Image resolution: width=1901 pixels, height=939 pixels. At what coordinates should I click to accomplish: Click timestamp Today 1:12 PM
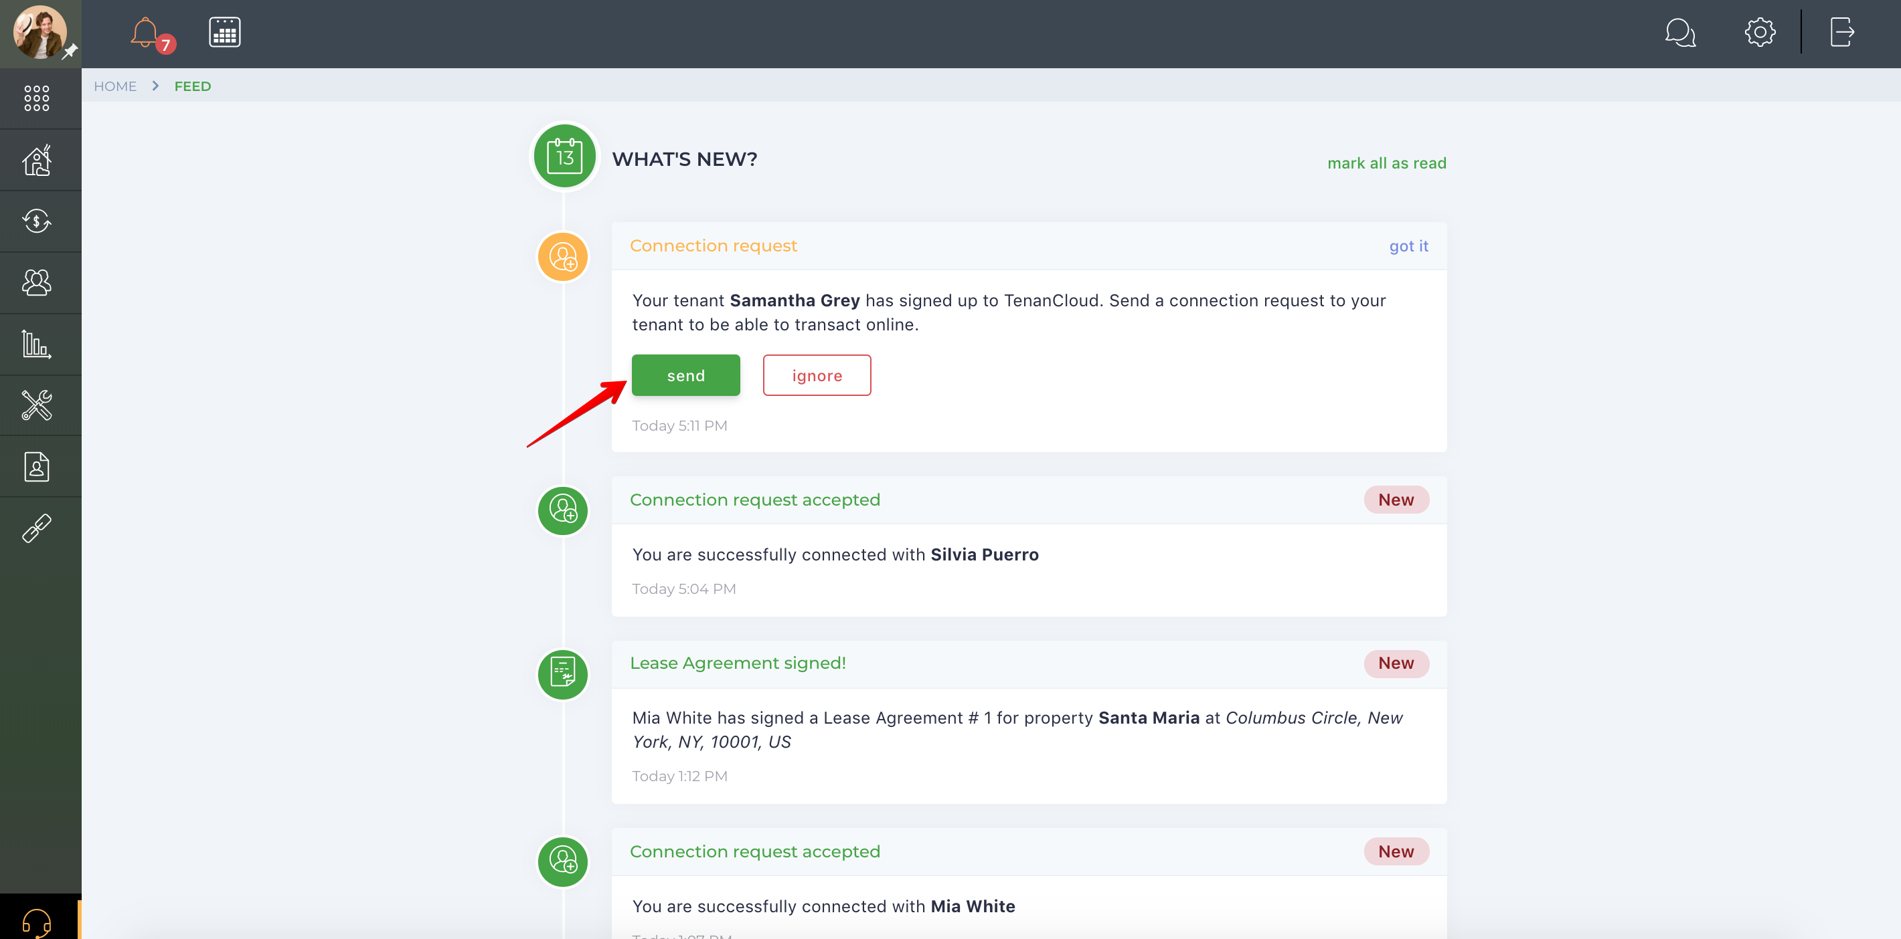(x=679, y=776)
